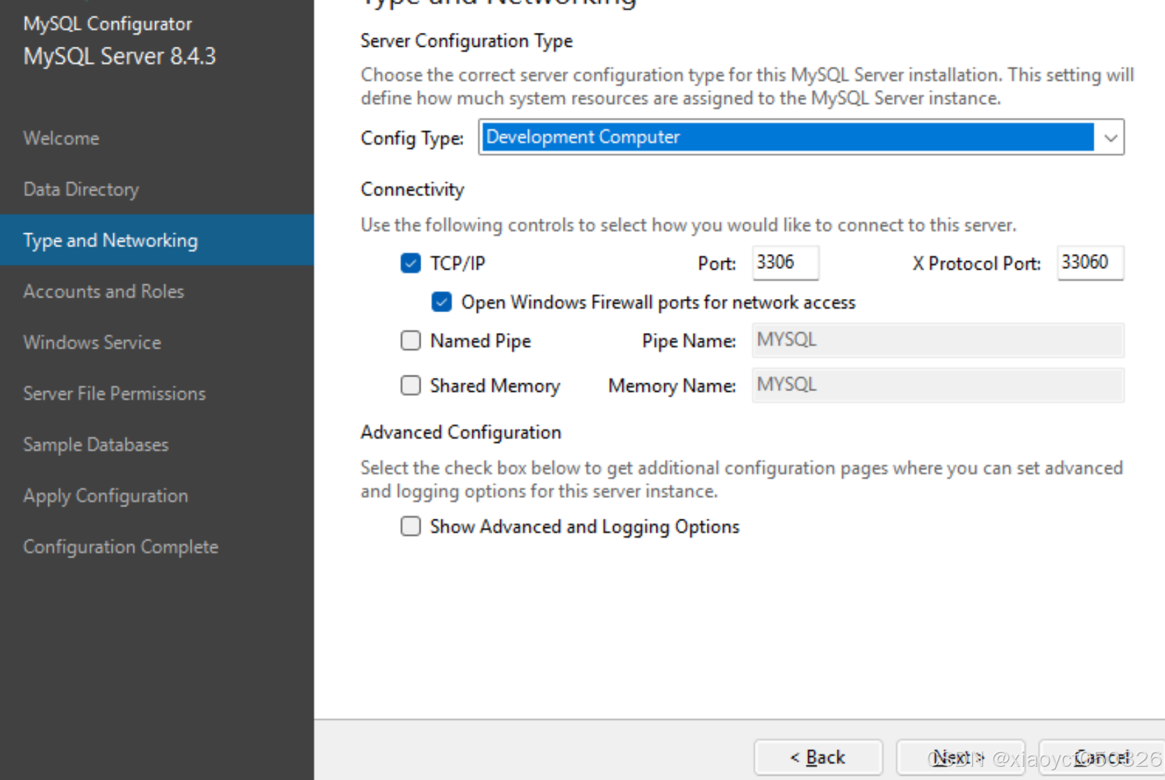This screenshot has width=1165, height=780.
Task: Check the Shared Memory option
Action: [411, 385]
